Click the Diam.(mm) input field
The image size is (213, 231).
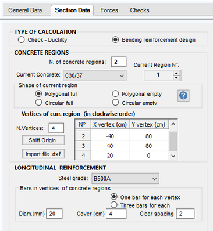[x=54, y=214]
